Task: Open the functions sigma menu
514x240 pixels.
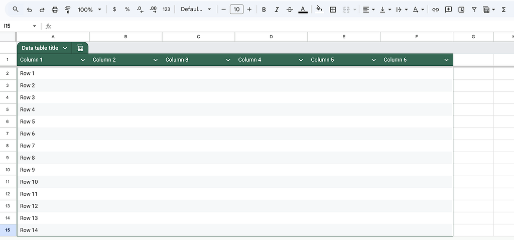Action: [503, 10]
